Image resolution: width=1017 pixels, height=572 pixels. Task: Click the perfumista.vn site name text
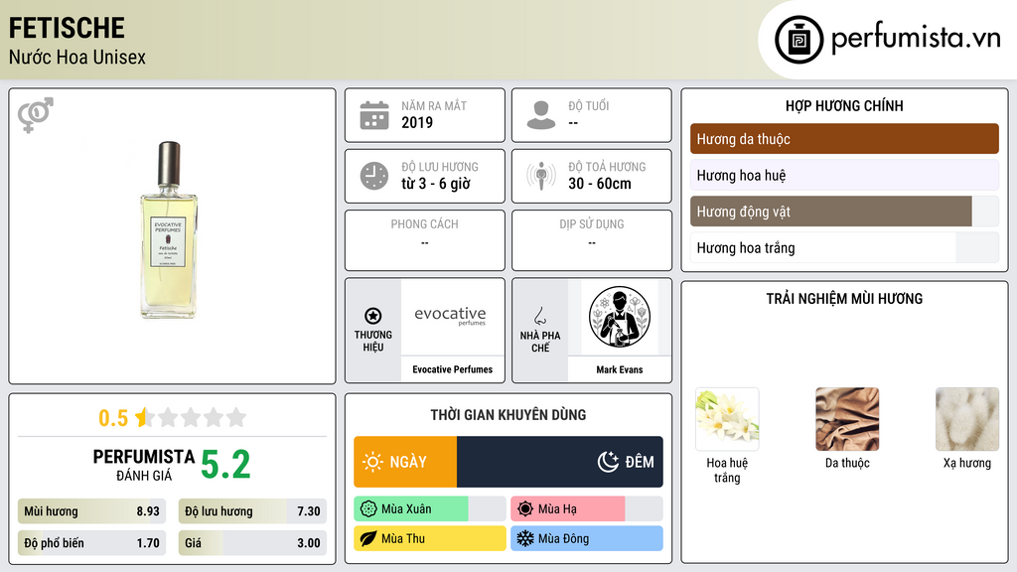pyautogui.click(x=916, y=38)
